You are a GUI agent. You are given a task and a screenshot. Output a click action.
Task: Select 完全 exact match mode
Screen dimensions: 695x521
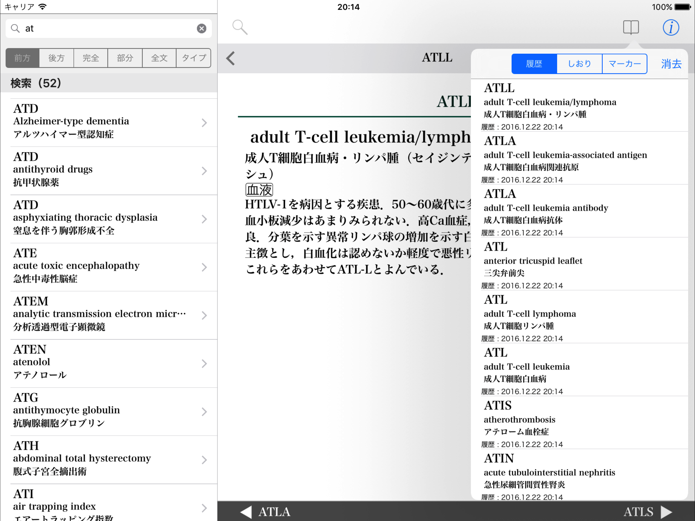[x=91, y=58]
